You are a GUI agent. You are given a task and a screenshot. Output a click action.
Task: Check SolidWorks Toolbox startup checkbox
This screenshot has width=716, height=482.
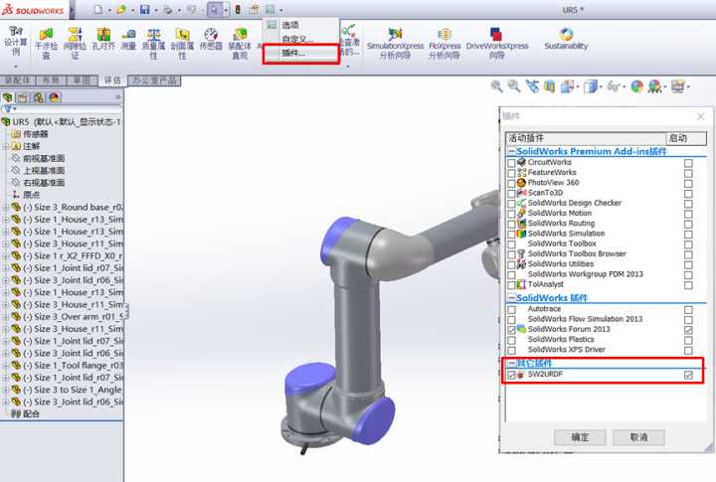click(x=688, y=244)
